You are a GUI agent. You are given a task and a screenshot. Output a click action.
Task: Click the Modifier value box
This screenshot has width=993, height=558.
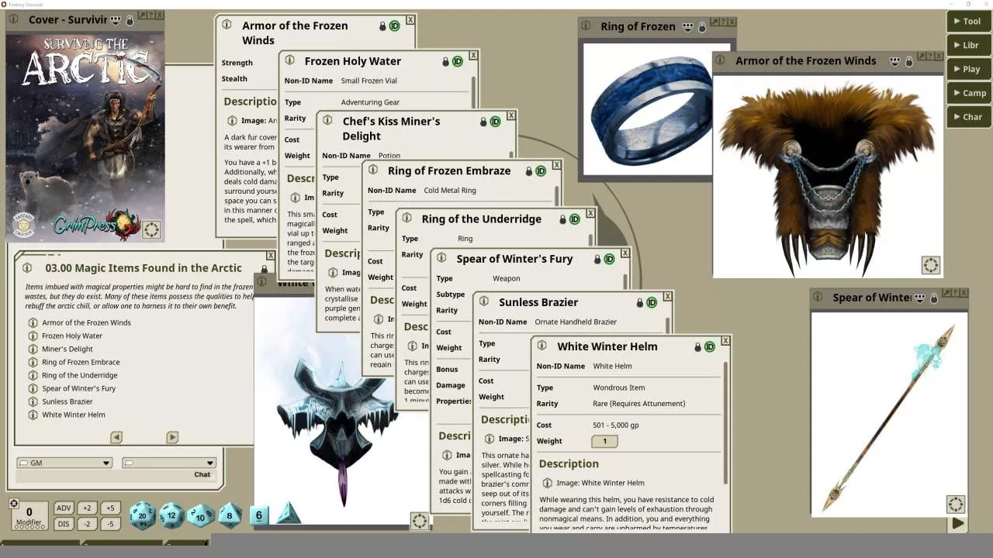[29, 515]
